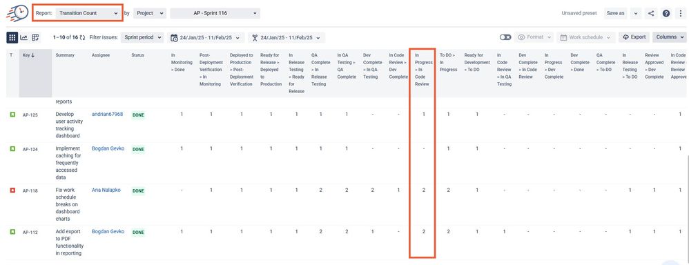Open Ana Nalapko assignee link
689x265 pixels.
[x=106, y=190]
